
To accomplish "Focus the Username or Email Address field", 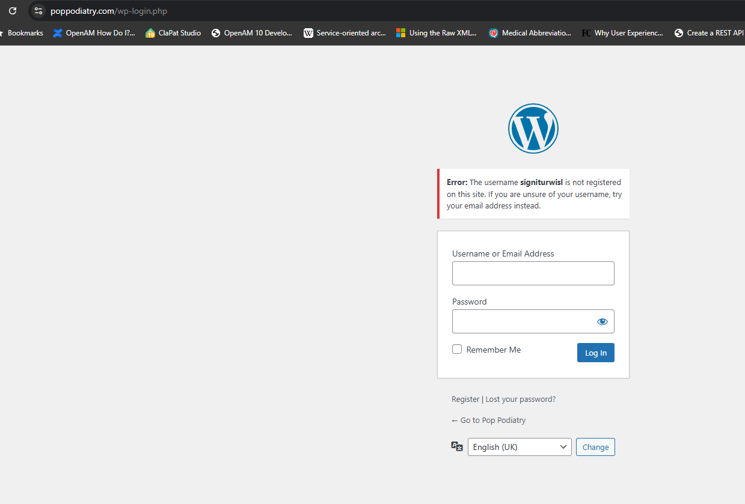I will (x=533, y=273).
